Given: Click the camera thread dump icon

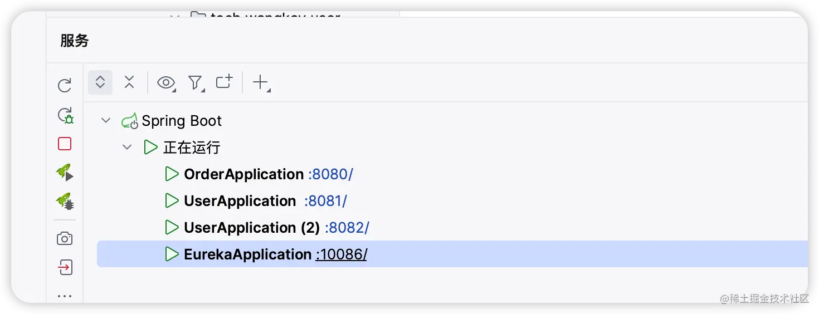Looking at the screenshot, I should 65,239.
